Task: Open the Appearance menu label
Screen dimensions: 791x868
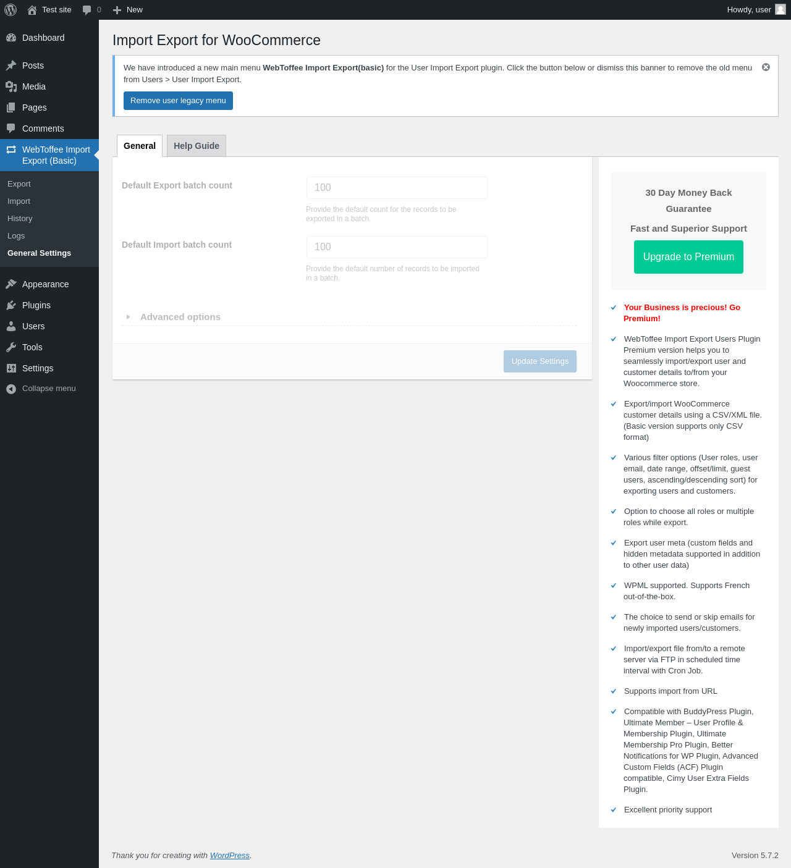Action: click(x=46, y=284)
